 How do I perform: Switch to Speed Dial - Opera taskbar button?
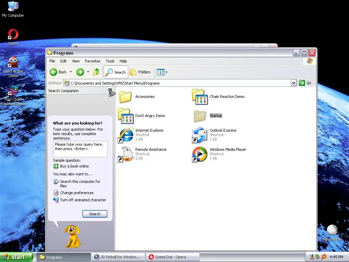tap(172, 257)
